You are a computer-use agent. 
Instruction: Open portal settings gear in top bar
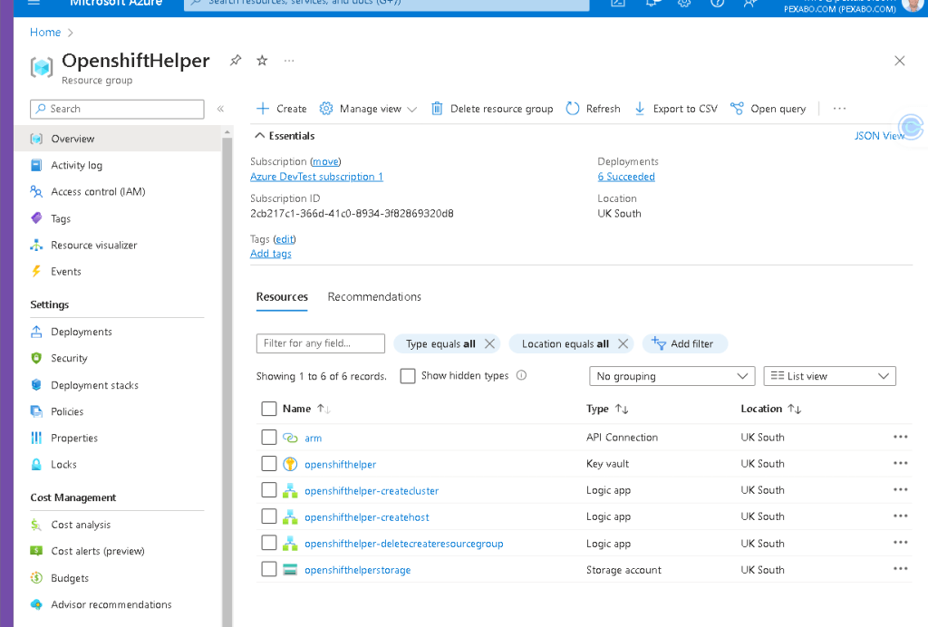(684, 3)
